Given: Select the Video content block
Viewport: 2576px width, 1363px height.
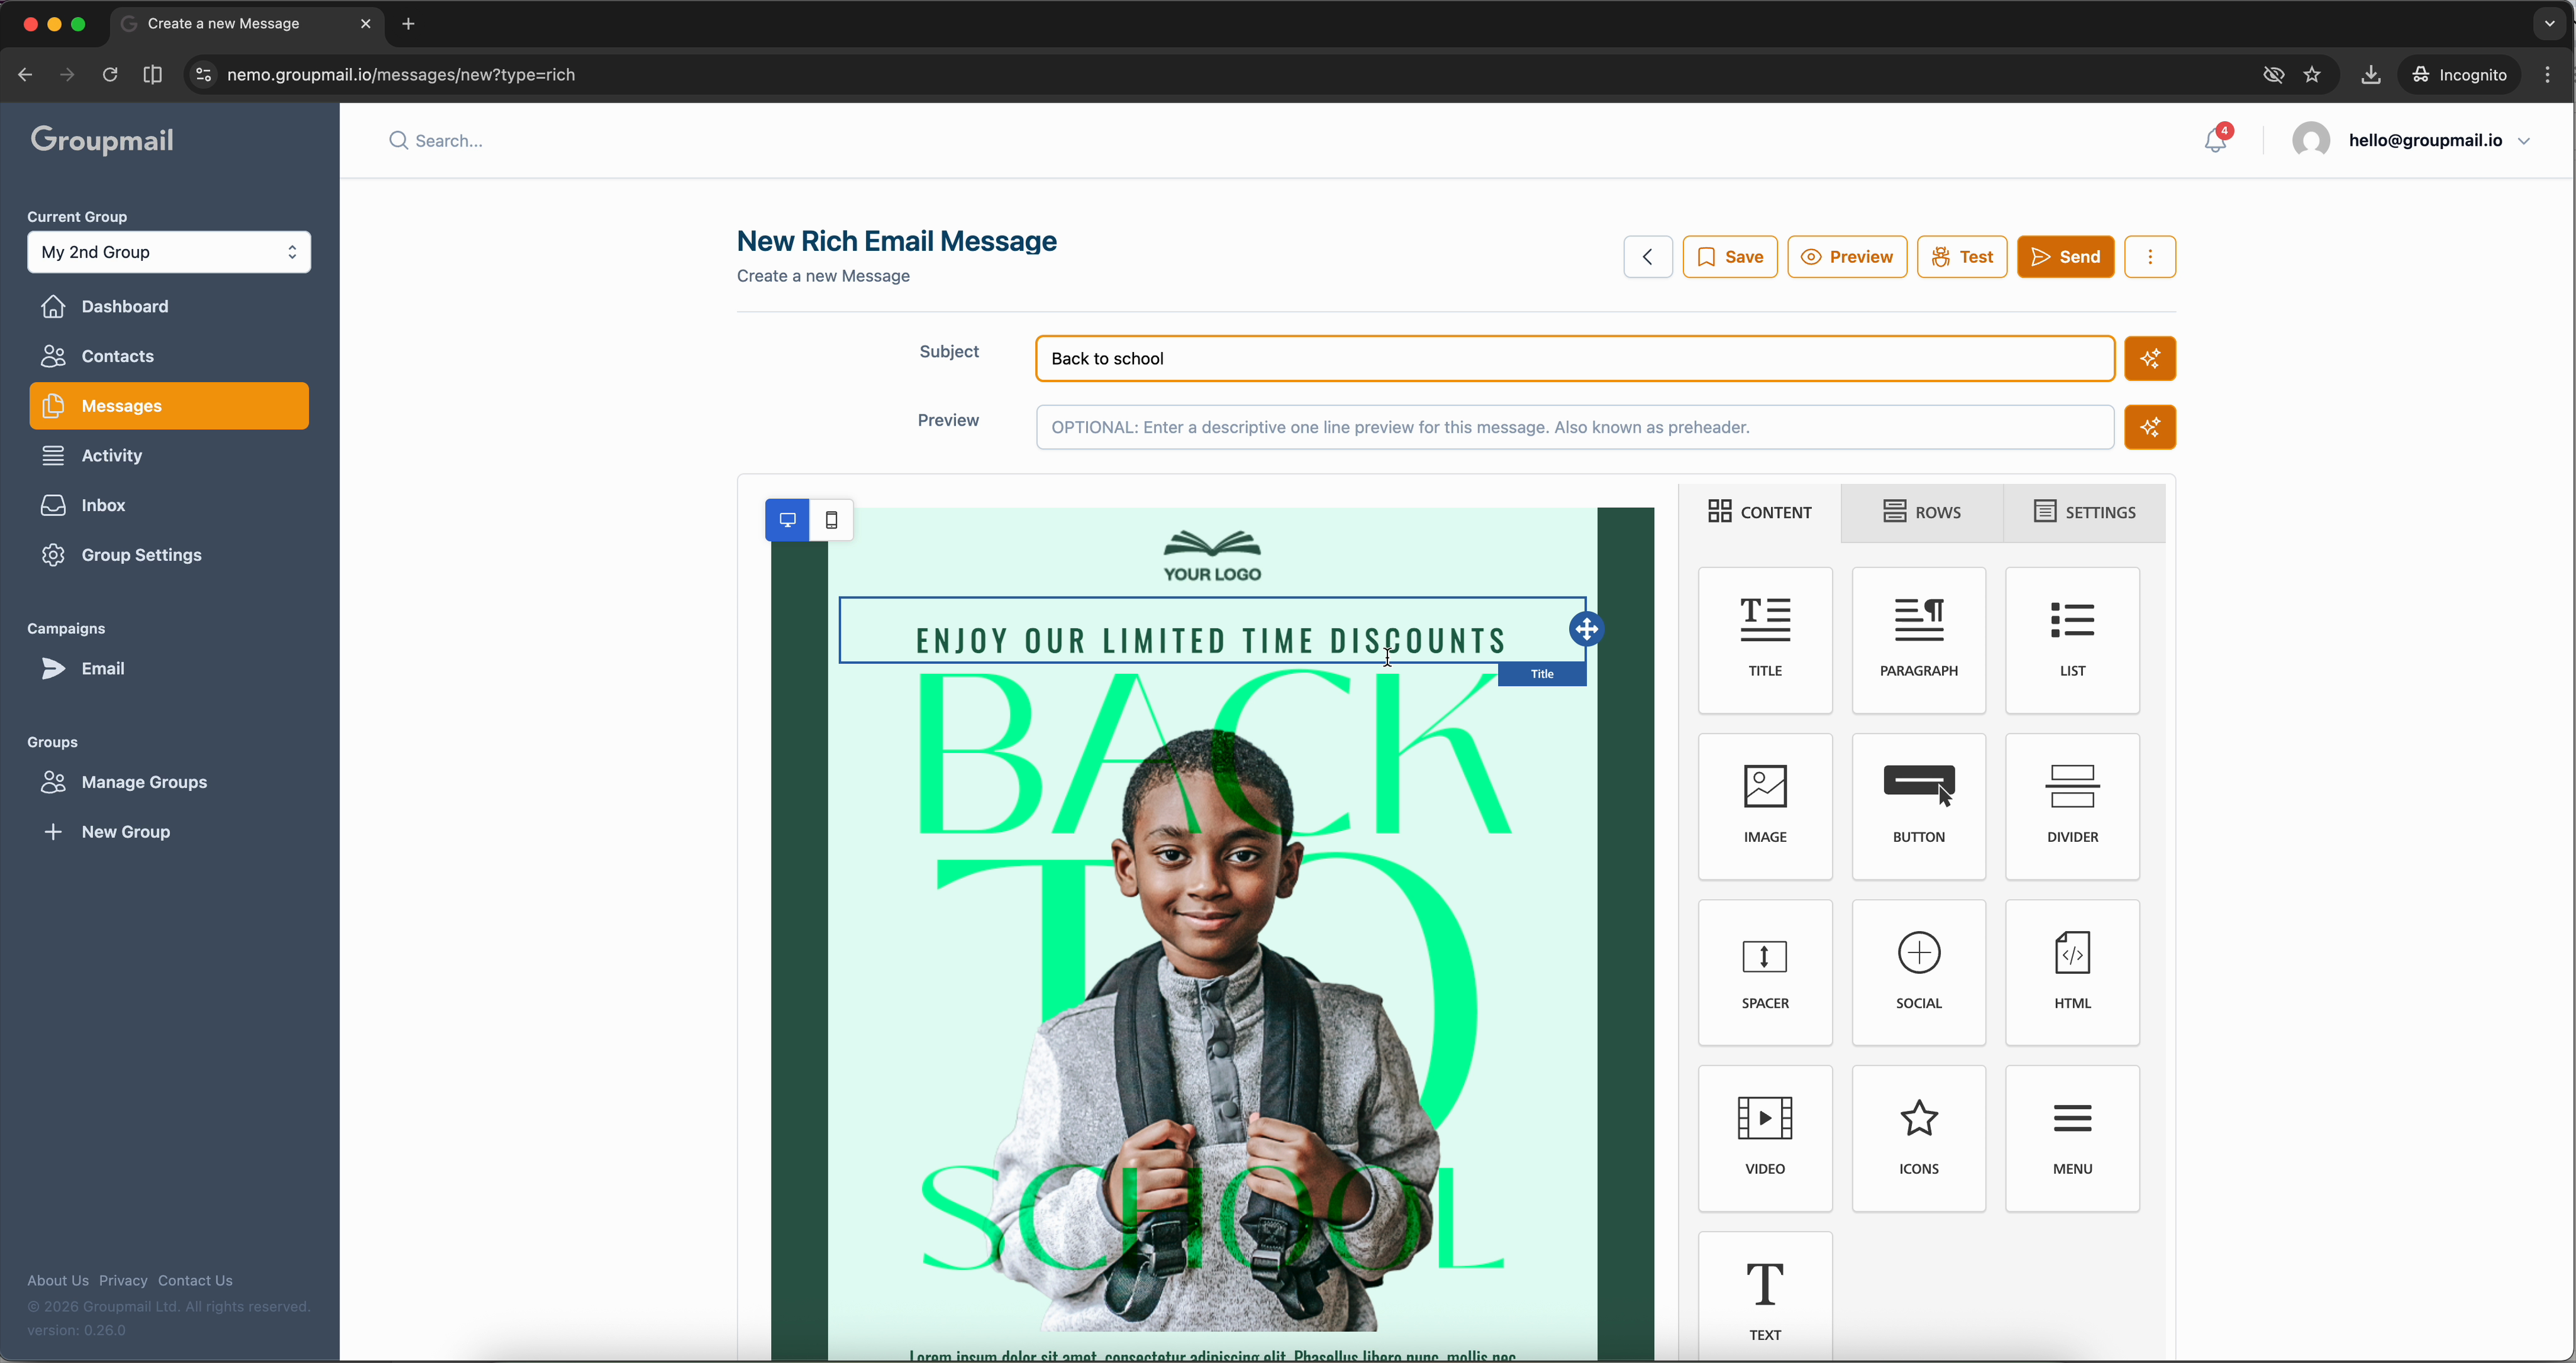Looking at the screenshot, I should coord(1764,1137).
